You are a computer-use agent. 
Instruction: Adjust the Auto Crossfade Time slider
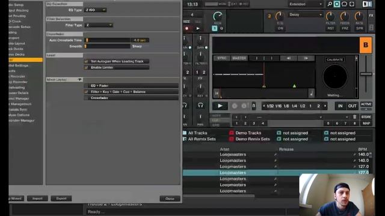tap(107, 40)
